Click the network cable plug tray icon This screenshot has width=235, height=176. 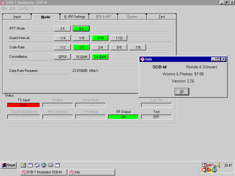(214, 165)
